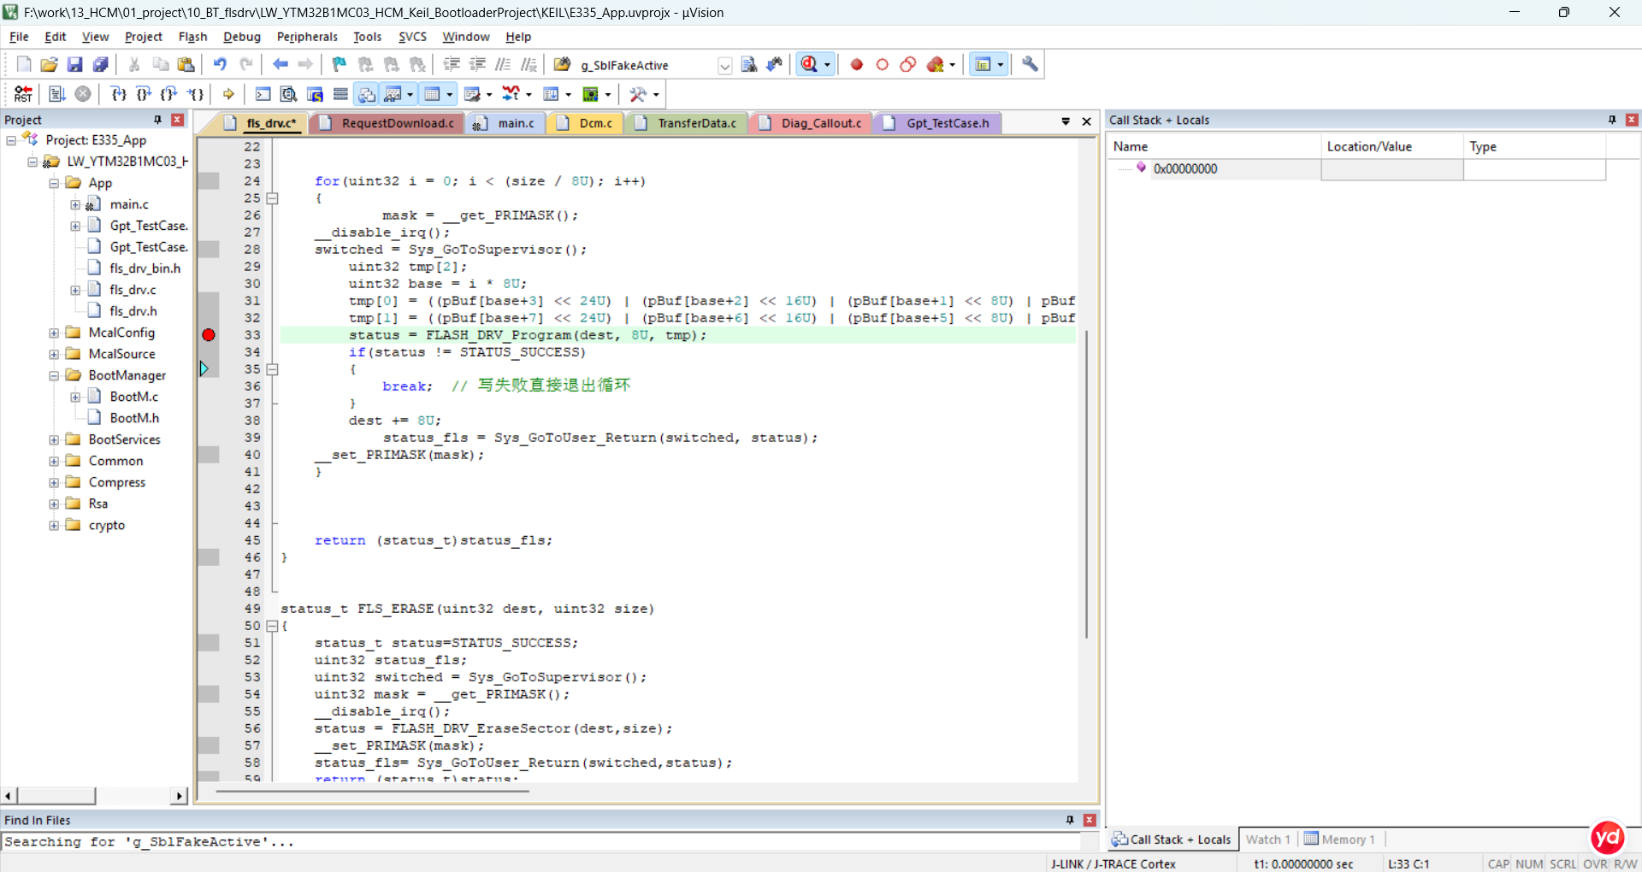1642x872 pixels.
Task: Open the Configuration wrench icon
Action: click(1030, 64)
